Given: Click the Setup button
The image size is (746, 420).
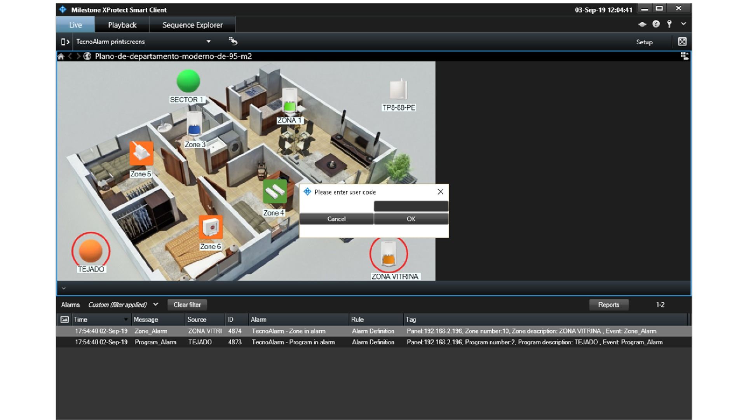Looking at the screenshot, I should [644, 42].
